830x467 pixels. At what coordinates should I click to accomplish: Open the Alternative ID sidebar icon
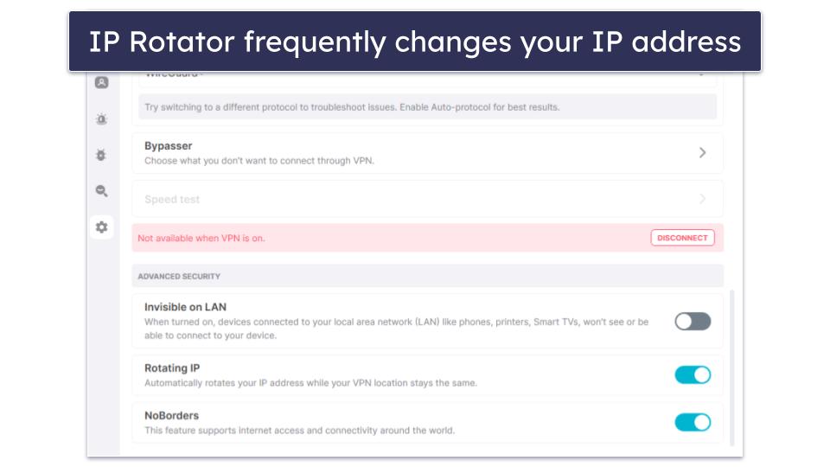click(102, 83)
